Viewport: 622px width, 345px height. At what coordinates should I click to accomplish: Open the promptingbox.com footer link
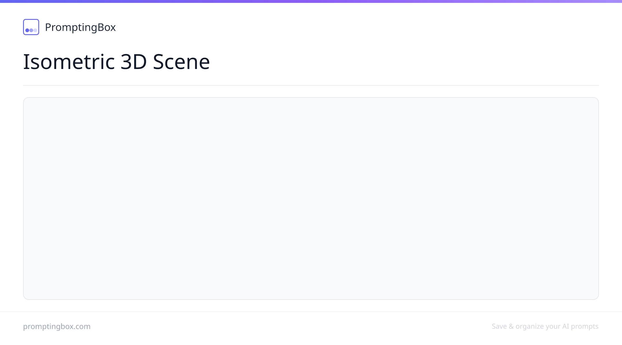pos(57,326)
